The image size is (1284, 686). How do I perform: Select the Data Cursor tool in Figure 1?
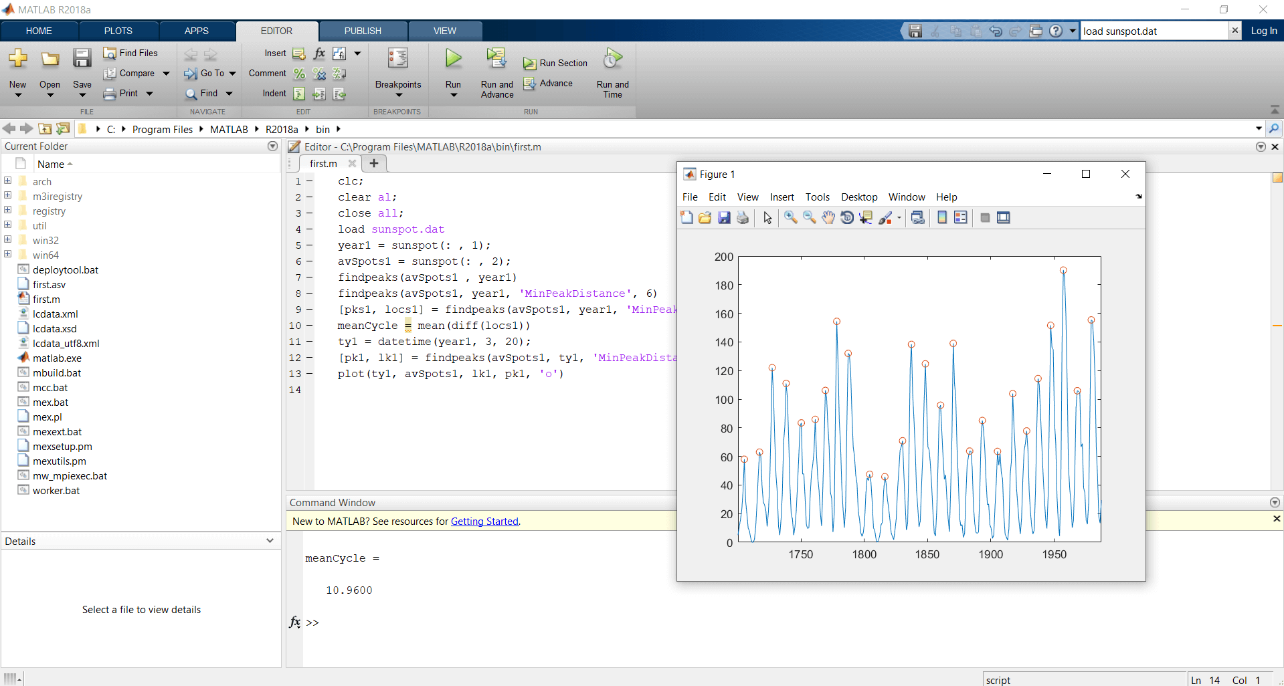click(x=865, y=217)
